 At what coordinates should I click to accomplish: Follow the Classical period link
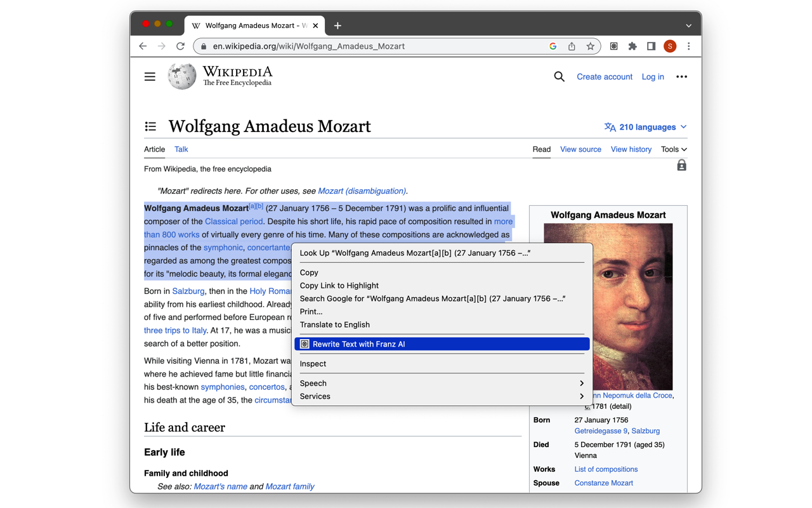(x=233, y=222)
